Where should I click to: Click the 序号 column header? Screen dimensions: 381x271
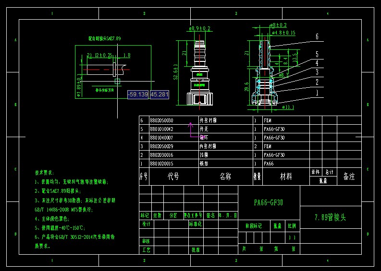[x=144, y=177]
